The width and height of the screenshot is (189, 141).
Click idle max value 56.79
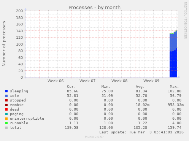tap(176, 96)
